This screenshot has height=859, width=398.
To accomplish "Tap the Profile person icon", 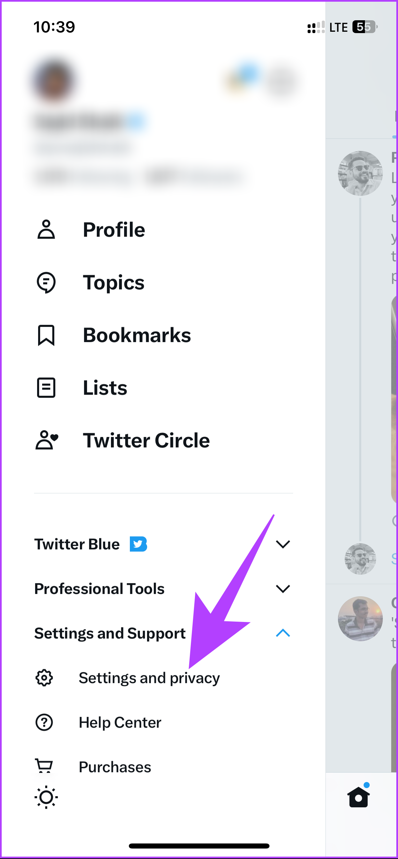I will [46, 230].
